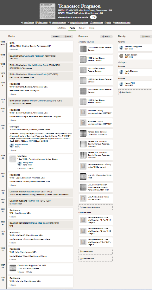The width and height of the screenshot is (152, 290).
Task: Click Add source button
Action: (96, 252)
